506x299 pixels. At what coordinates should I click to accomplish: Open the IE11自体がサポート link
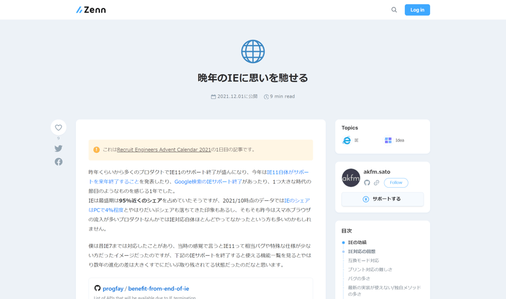(x=288, y=173)
